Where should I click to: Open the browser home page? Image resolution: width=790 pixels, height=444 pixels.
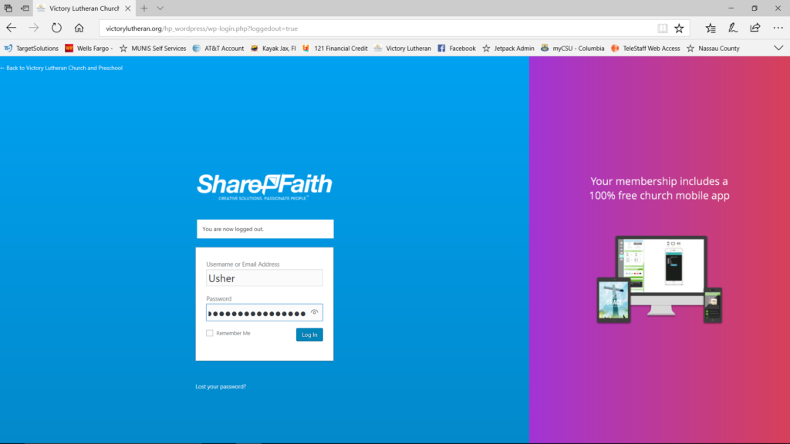[79, 29]
